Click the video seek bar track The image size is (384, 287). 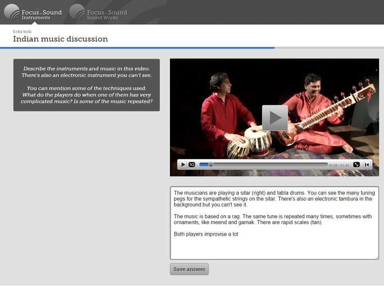pos(264,164)
